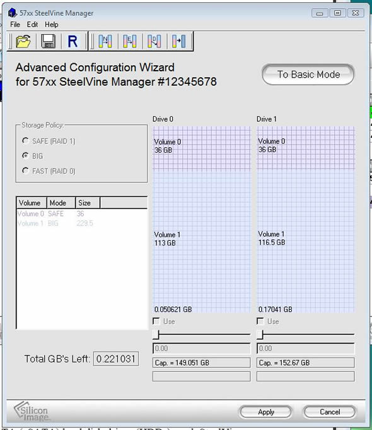Open the Edit menu
372x430 pixels.
click(x=32, y=25)
